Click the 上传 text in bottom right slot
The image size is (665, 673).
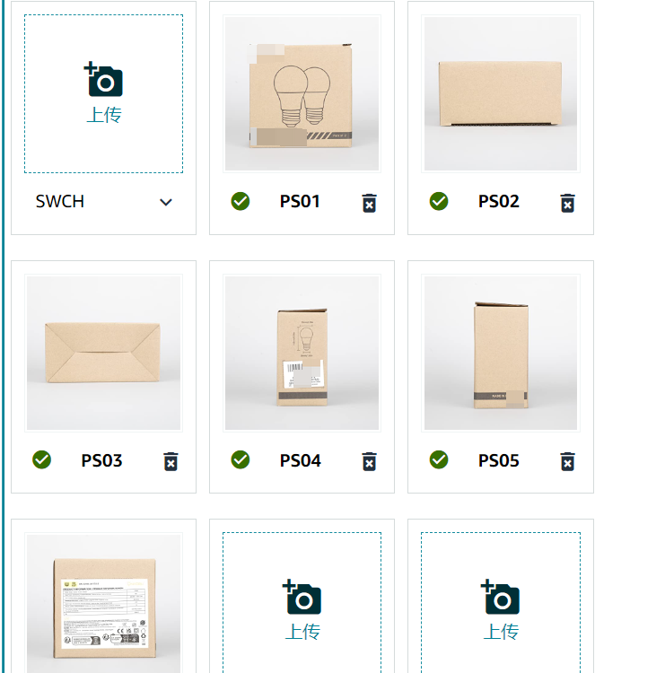[x=501, y=632]
